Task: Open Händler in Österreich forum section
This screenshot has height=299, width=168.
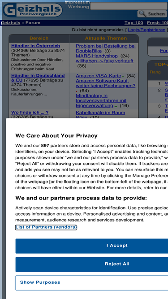Action: 36,46
